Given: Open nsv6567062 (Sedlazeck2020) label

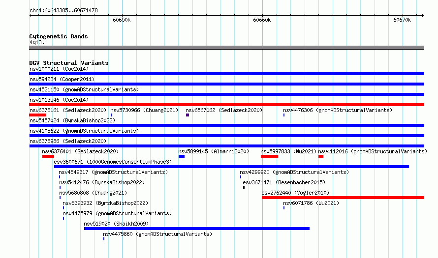Looking at the screenshot, I should [224, 110].
